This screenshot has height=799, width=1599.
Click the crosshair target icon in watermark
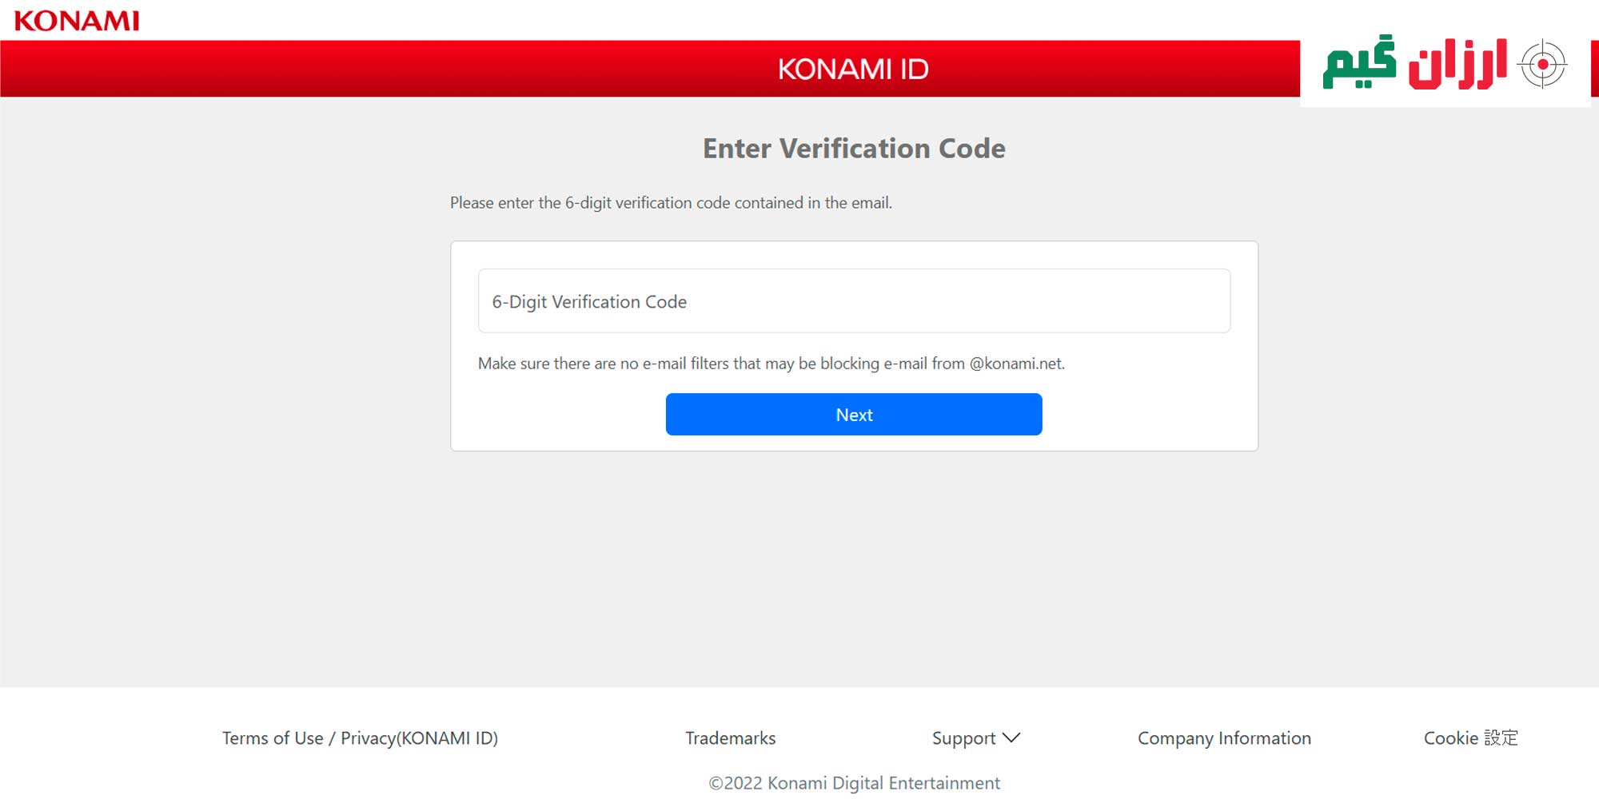click(x=1542, y=65)
